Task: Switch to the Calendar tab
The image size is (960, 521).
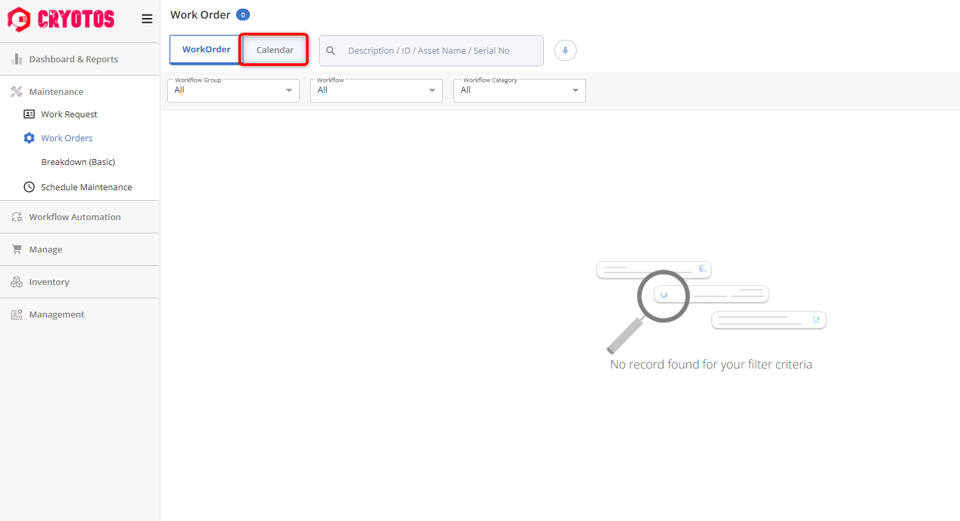Action: click(x=274, y=50)
